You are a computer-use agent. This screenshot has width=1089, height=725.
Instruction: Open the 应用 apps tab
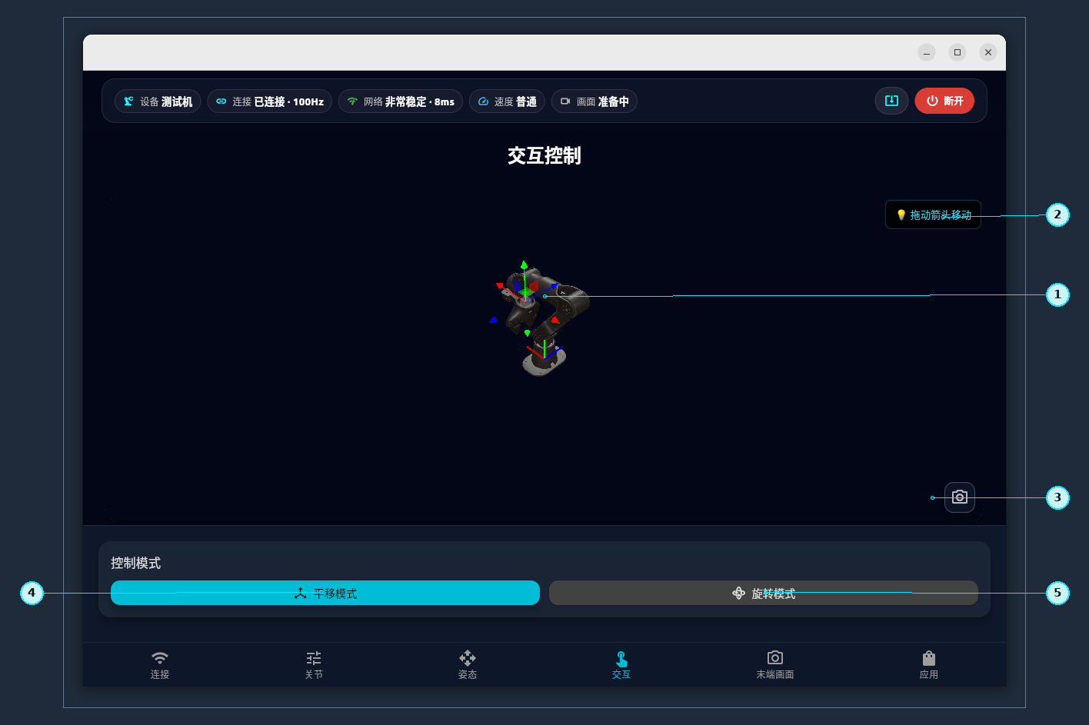coord(929,665)
